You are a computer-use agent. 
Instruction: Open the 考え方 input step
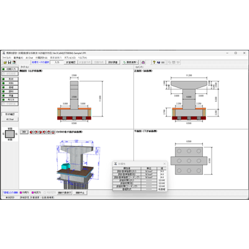click(10, 100)
